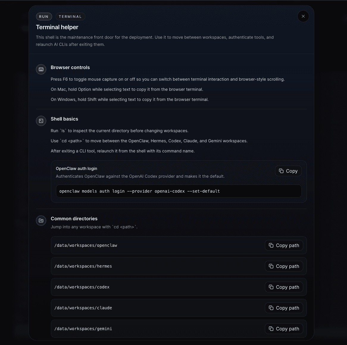Image resolution: width=347 pixels, height=345 pixels.
Task: Copy path for /data/workspaces/gemini
Action: click(x=284, y=328)
